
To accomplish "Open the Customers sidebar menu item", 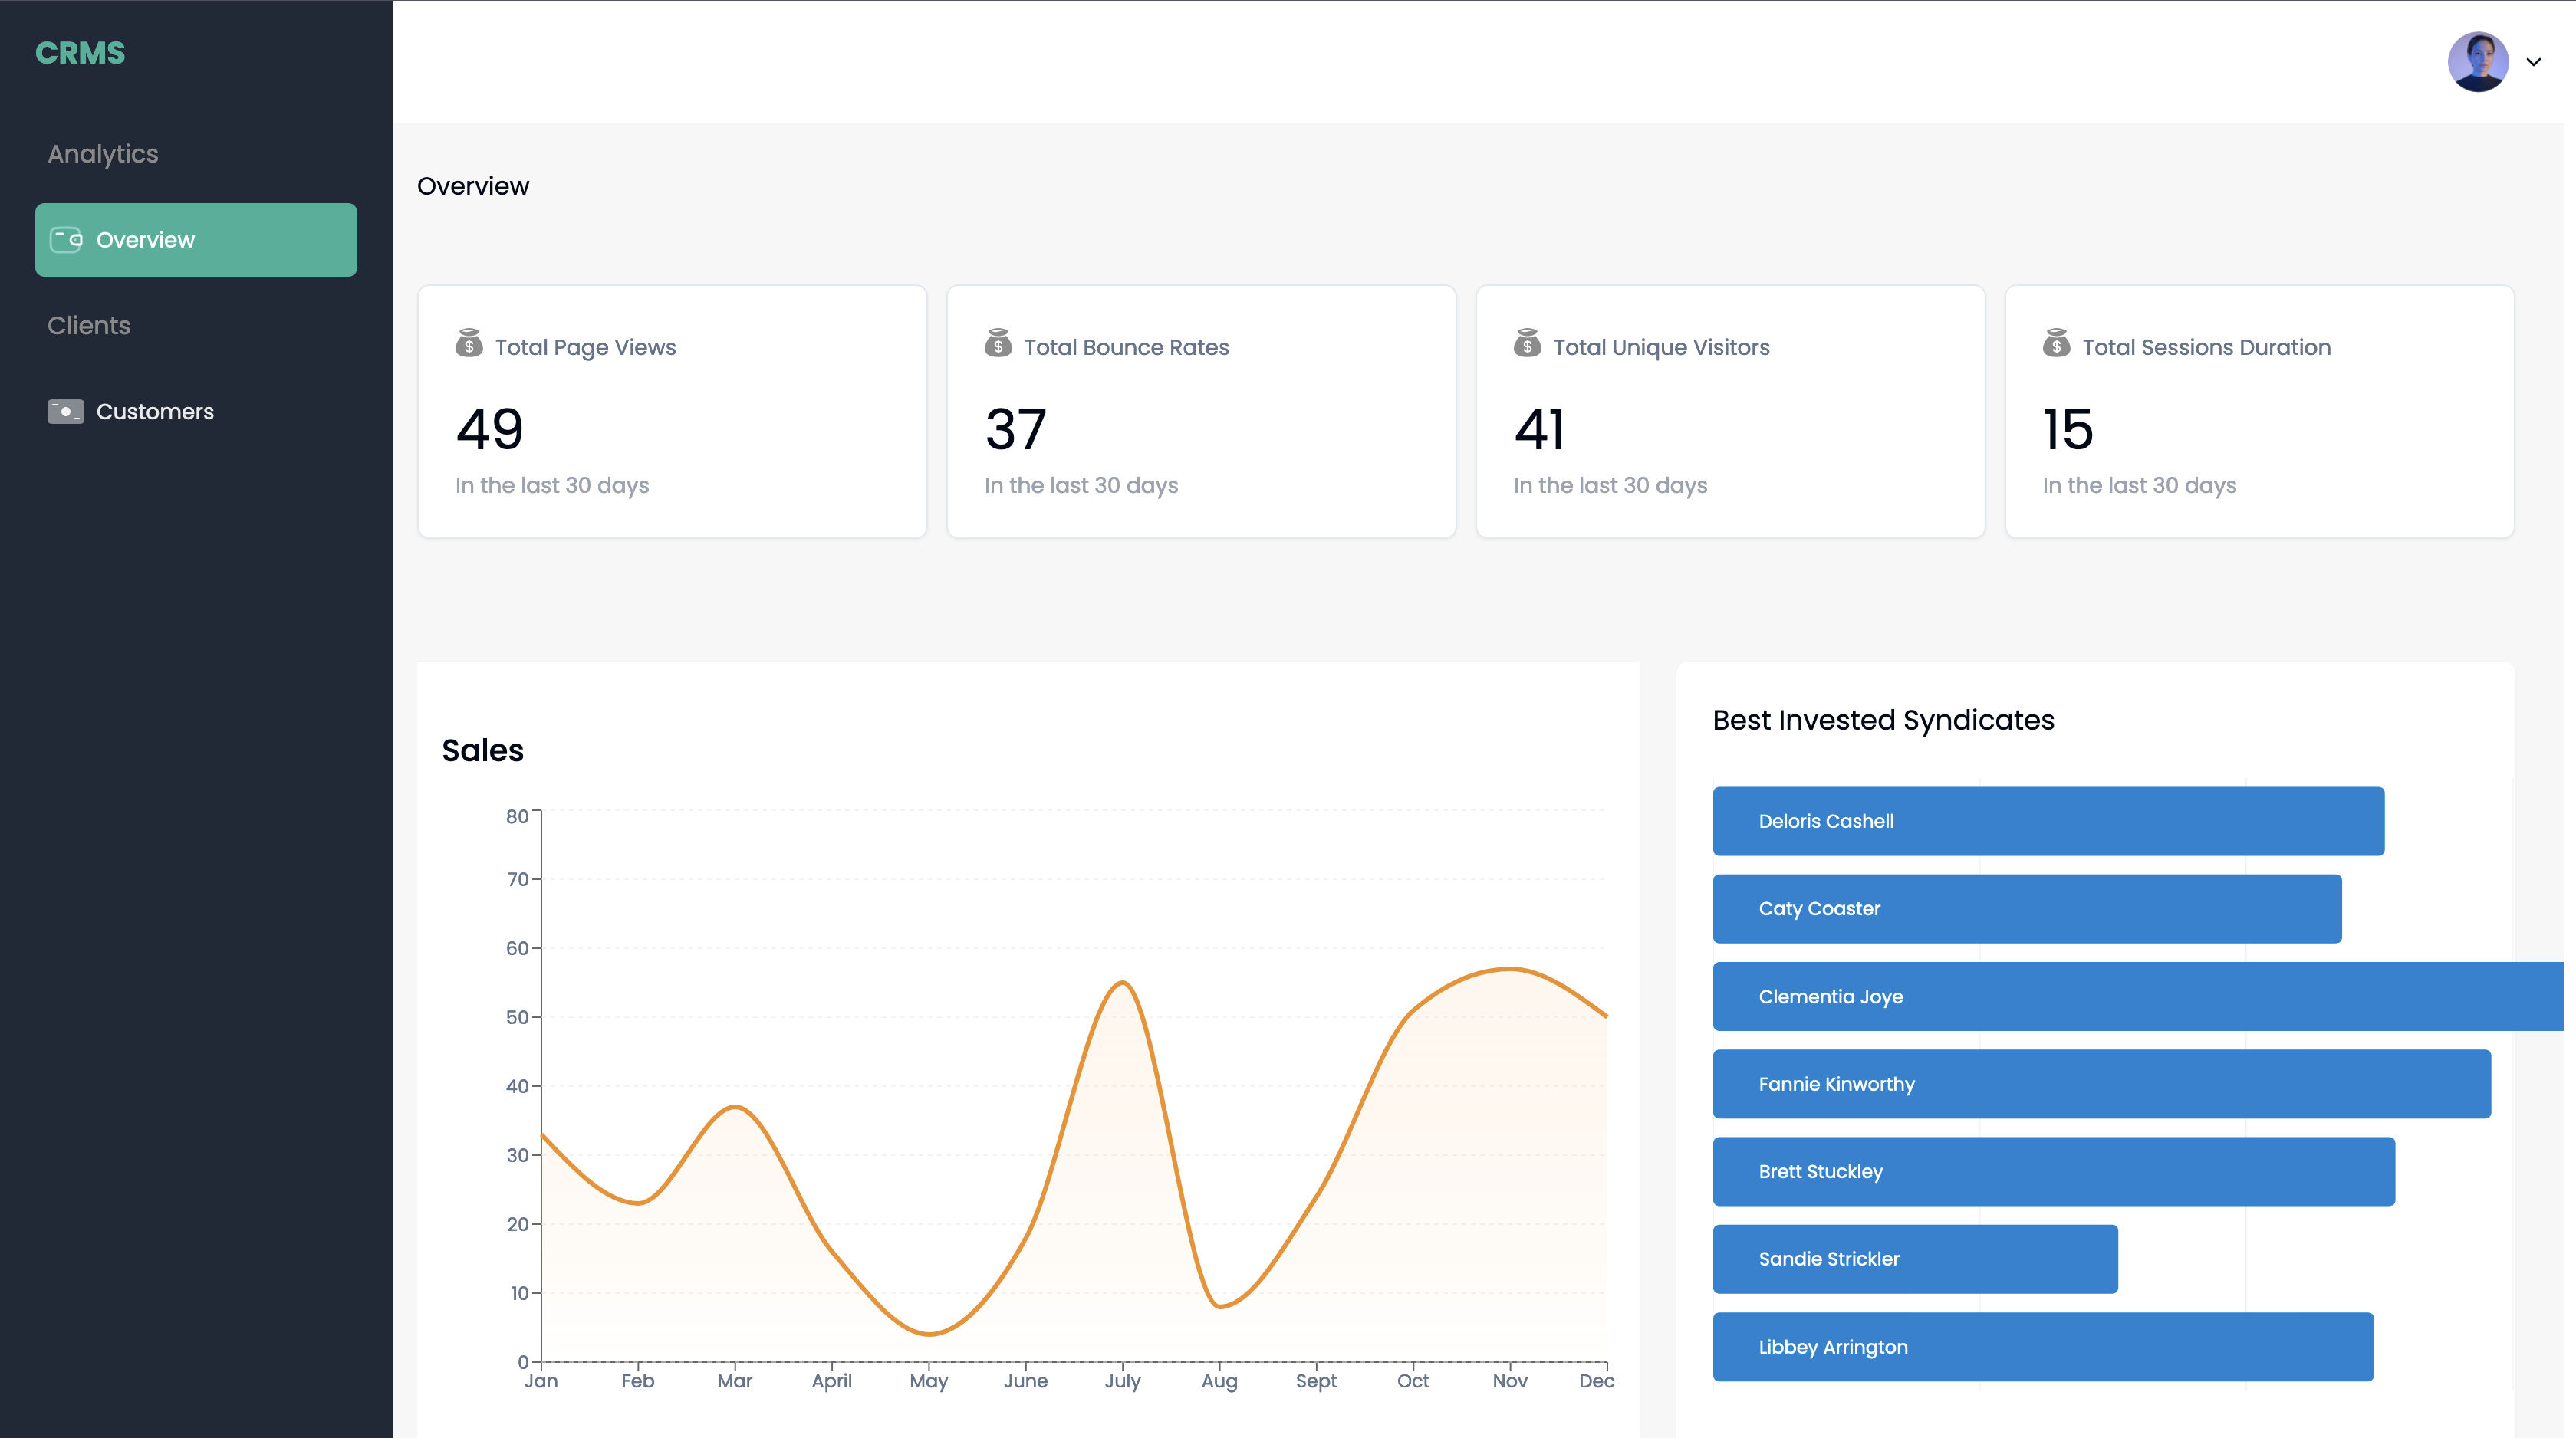I will click(155, 412).
